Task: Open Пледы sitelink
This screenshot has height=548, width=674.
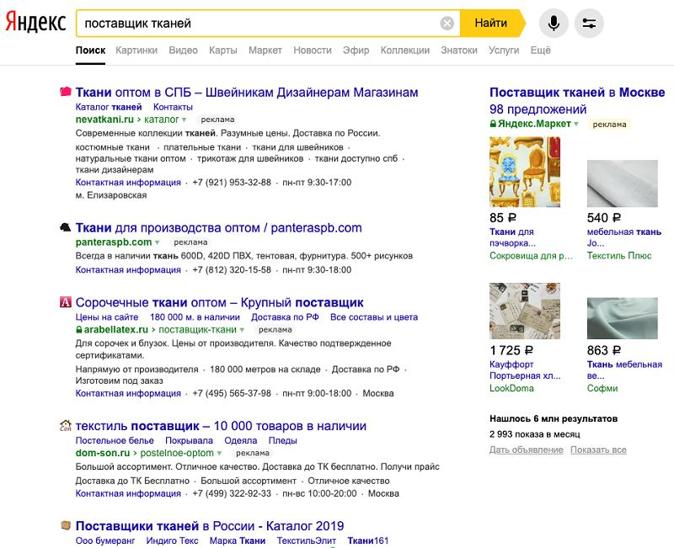Action: (x=283, y=440)
